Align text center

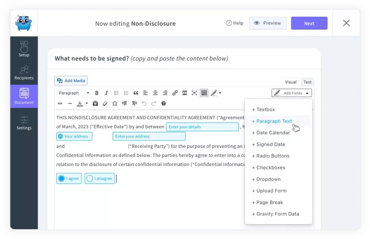pos(155,93)
